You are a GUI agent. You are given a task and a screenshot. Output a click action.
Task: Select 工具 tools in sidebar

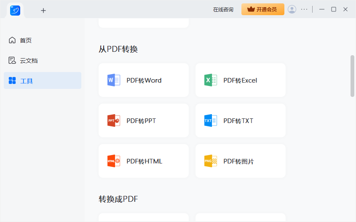43,80
